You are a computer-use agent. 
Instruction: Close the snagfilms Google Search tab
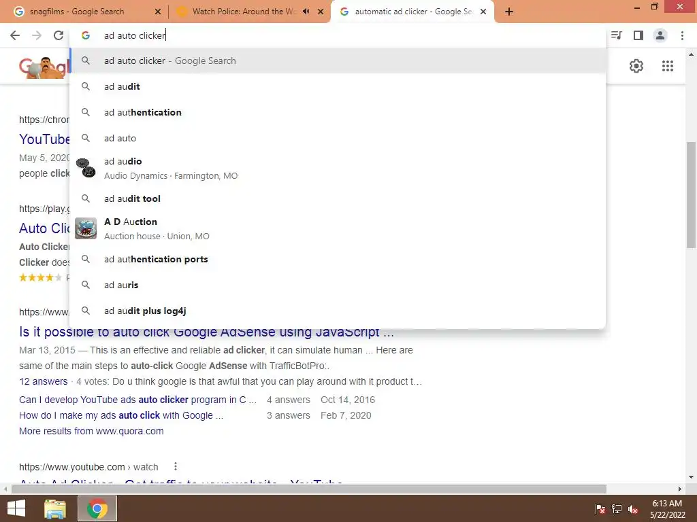coord(158,12)
